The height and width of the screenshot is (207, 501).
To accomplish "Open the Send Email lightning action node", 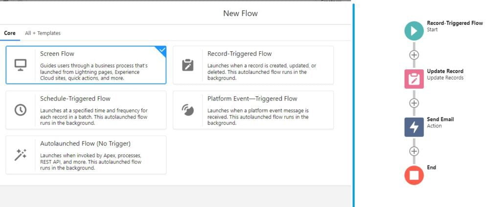I will (414, 127).
